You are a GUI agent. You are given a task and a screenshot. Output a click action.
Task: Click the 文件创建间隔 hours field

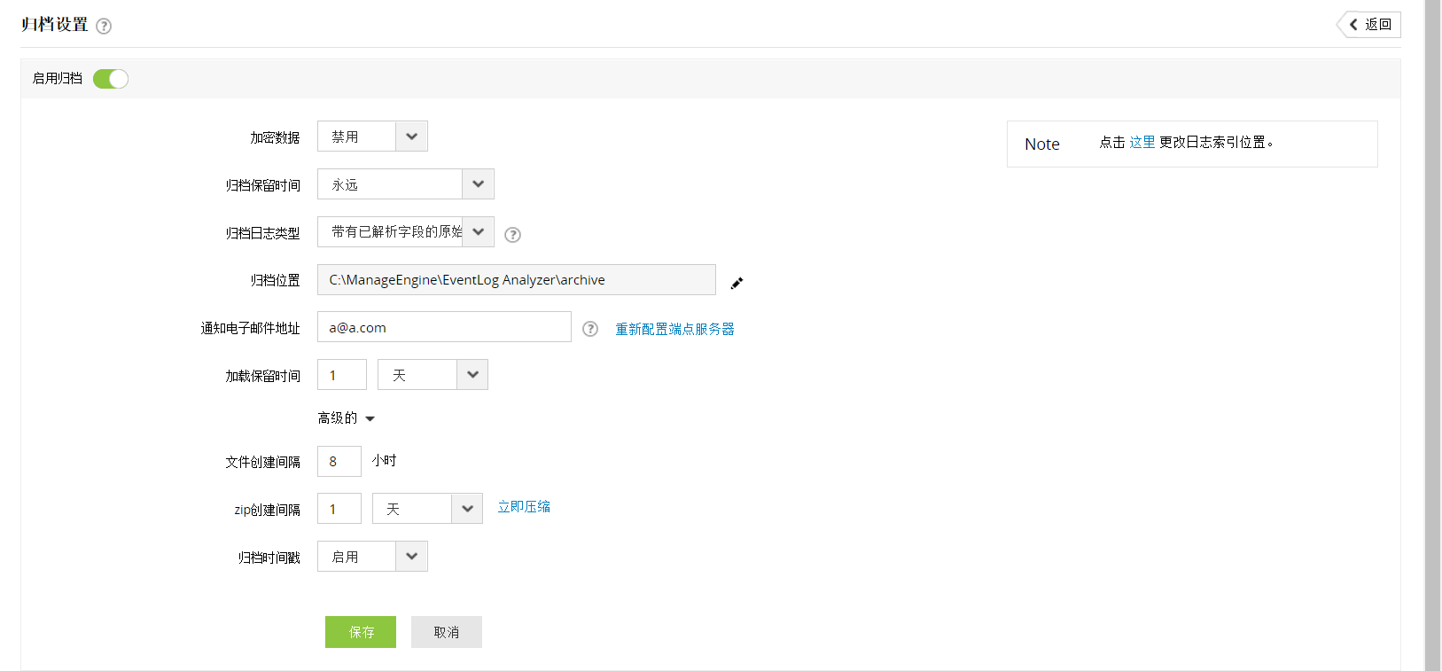(x=339, y=461)
